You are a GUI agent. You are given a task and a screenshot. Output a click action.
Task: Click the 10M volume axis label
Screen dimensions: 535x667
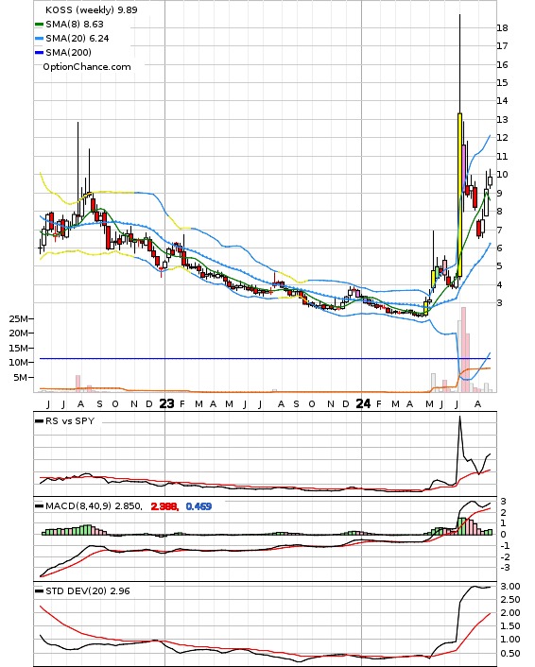pyautogui.click(x=19, y=362)
